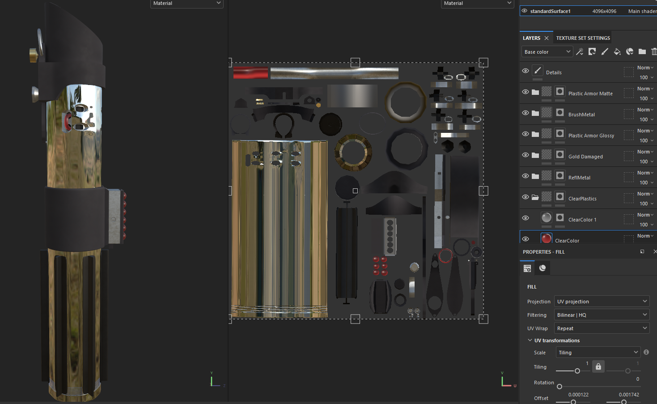Toggle the tiling lock icon

click(598, 366)
